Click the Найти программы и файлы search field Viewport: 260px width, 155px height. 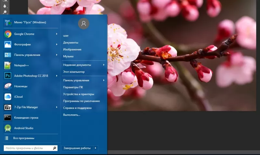[x=28, y=148]
